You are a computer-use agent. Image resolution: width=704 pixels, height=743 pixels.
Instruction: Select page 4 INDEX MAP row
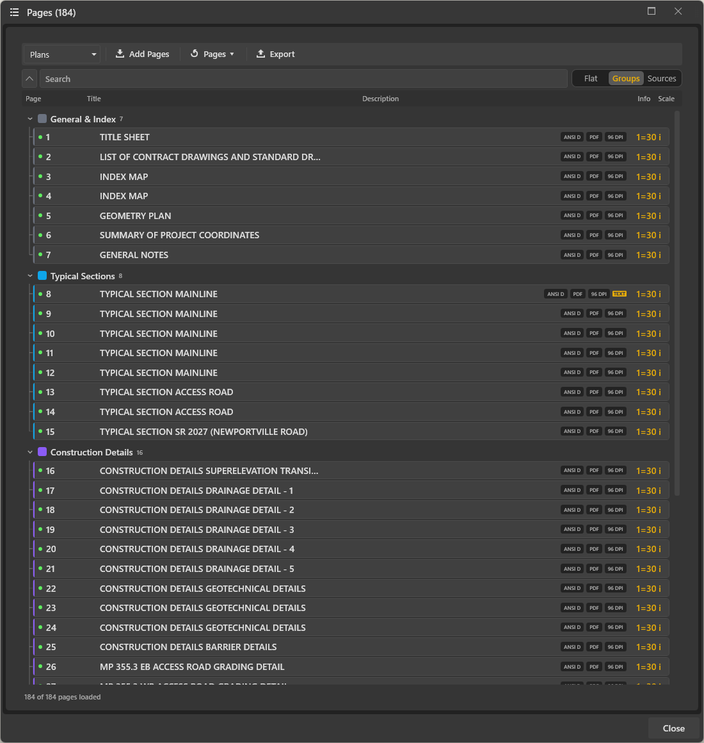coord(351,196)
